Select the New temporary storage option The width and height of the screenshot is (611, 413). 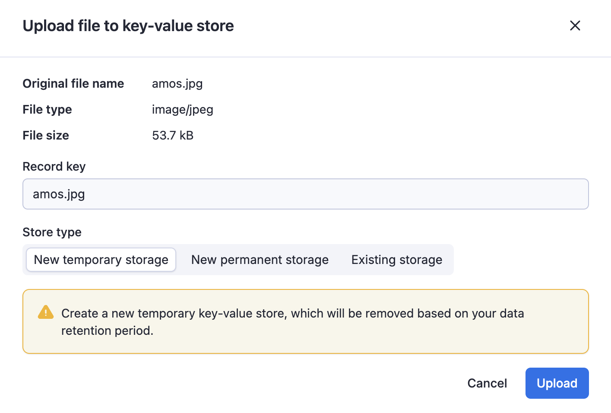tap(101, 259)
